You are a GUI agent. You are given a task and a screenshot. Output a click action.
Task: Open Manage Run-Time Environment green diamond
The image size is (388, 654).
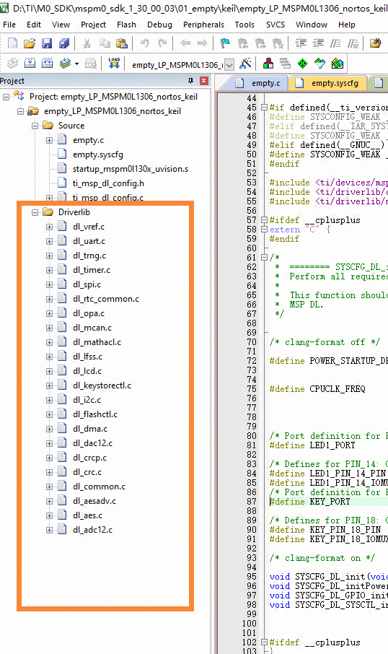pyautogui.click(x=303, y=64)
